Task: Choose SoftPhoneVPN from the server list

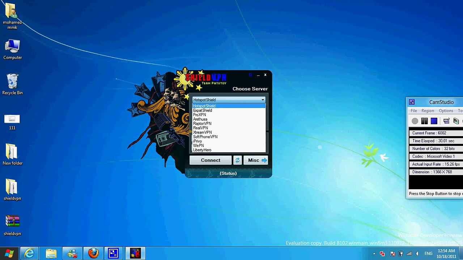Action: 229,137
